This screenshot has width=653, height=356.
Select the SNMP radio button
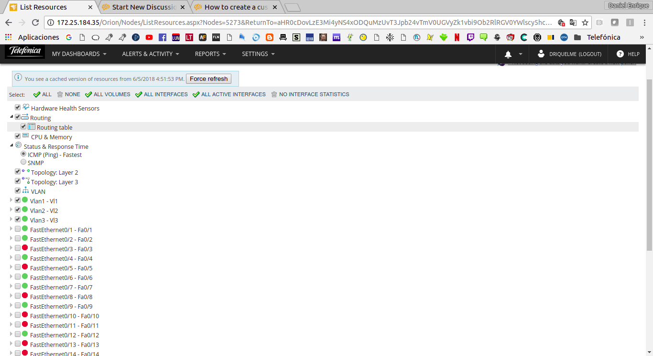click(23, 162)
